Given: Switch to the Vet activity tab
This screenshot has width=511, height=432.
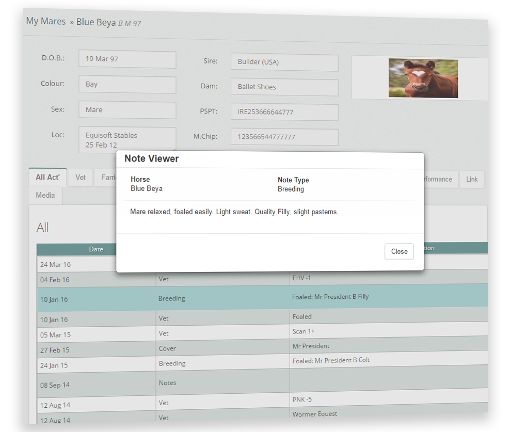Looking at the screenshot, I should tap(80, 177).
